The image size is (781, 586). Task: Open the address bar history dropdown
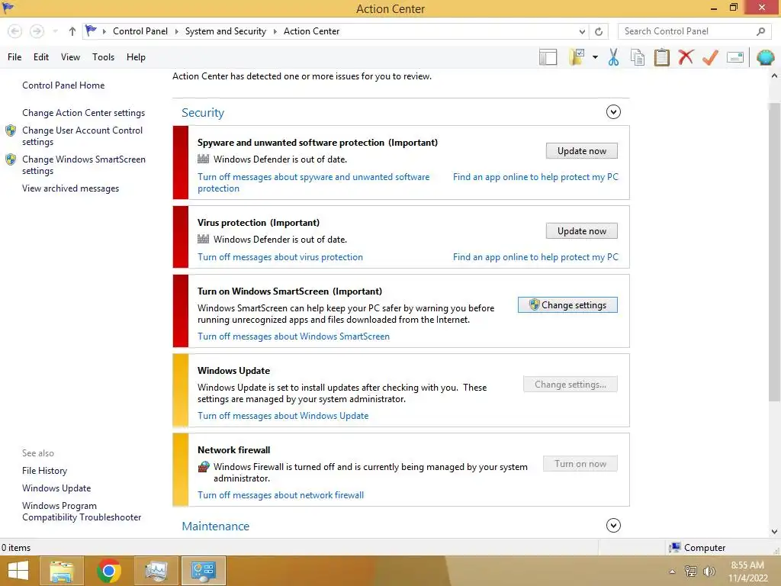pos(582,31)
